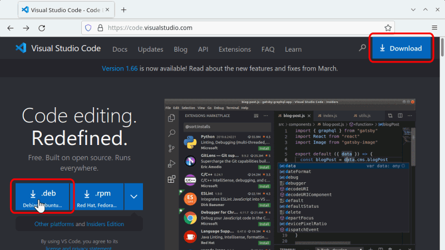
Task: Open a new tab with plus button
Action: pyautogui.click(x=123, y=10)
